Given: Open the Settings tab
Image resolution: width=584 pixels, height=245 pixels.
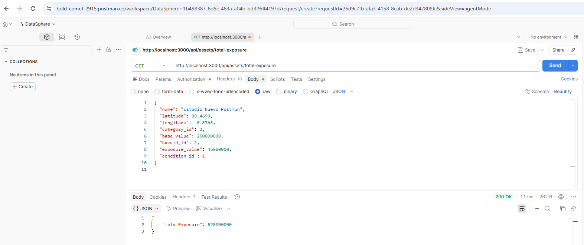Looking at the screenshot, I should (x=317, y=79).
